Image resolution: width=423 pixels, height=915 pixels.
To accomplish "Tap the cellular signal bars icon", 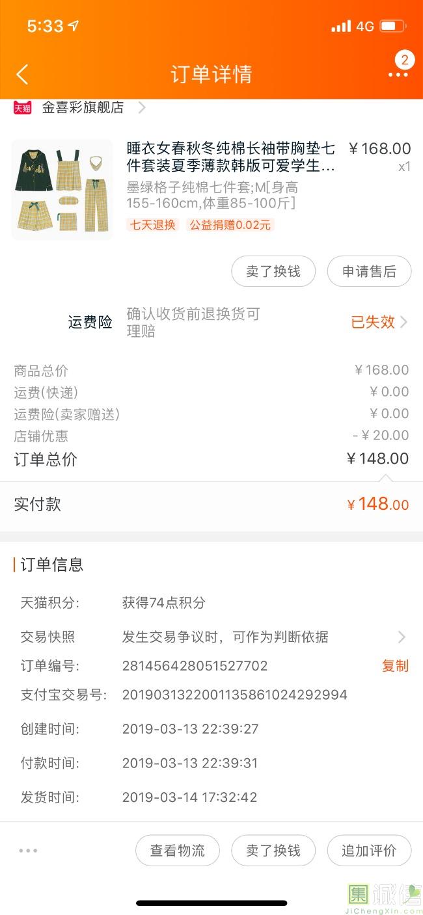I will pos(340,27).
